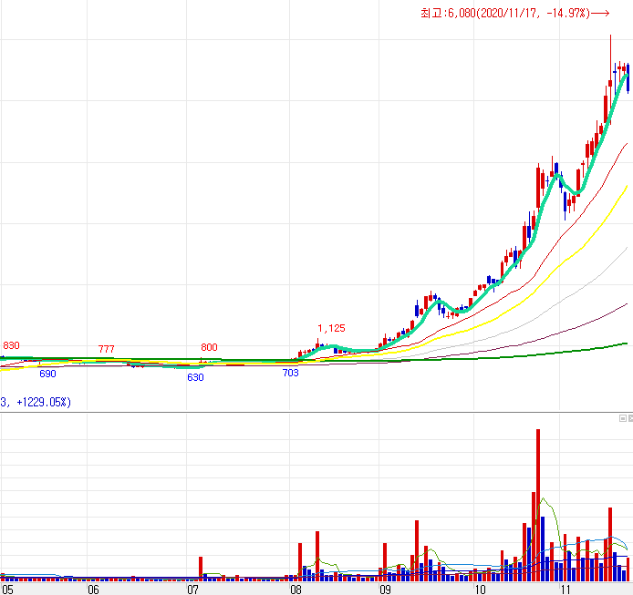Select the 690 low price label
The height and width of the screenshot is (595, 633).
pyautogui.click(x=47, y=374)
